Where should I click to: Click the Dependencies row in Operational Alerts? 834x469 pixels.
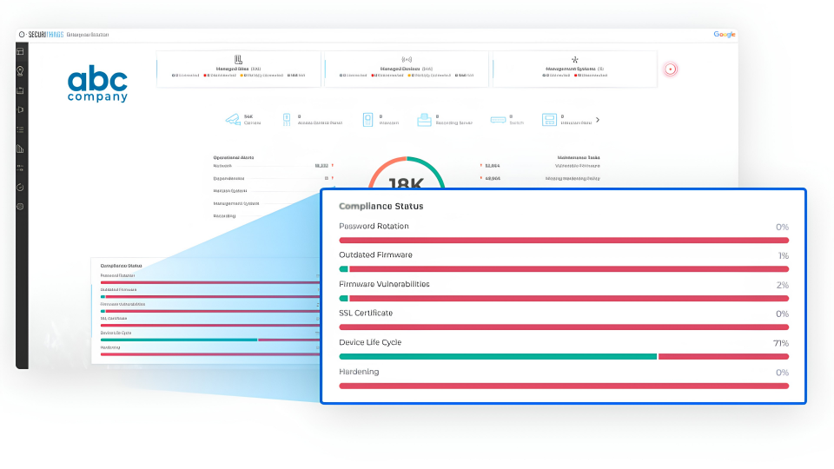[x=274, y=179]
